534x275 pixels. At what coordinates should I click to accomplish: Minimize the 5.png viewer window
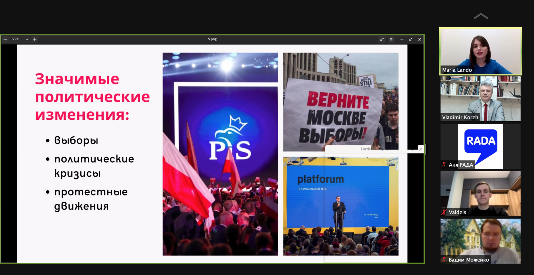pos(402,39)
